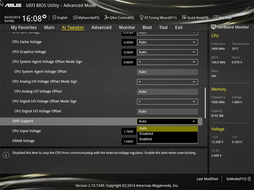This screenshot has width=254, height=190.
Task: Switch to My Favorites tab
Action: 24,27
